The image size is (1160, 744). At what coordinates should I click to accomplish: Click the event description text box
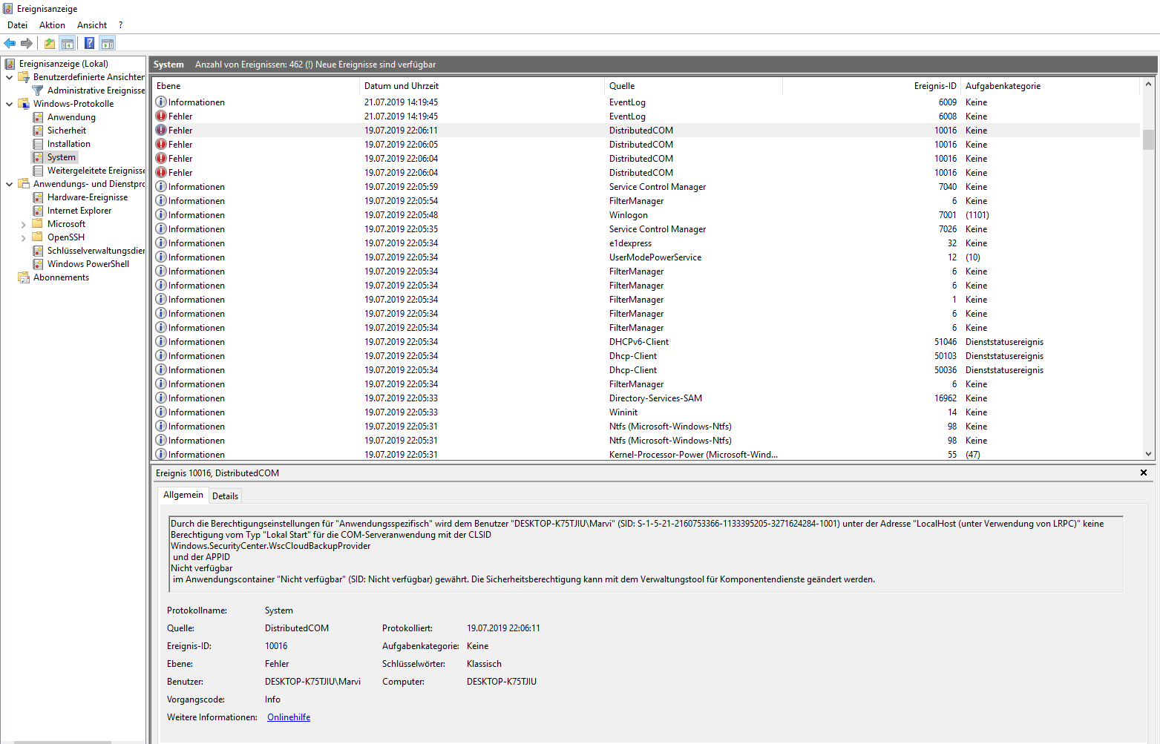(x=646, y=553)
